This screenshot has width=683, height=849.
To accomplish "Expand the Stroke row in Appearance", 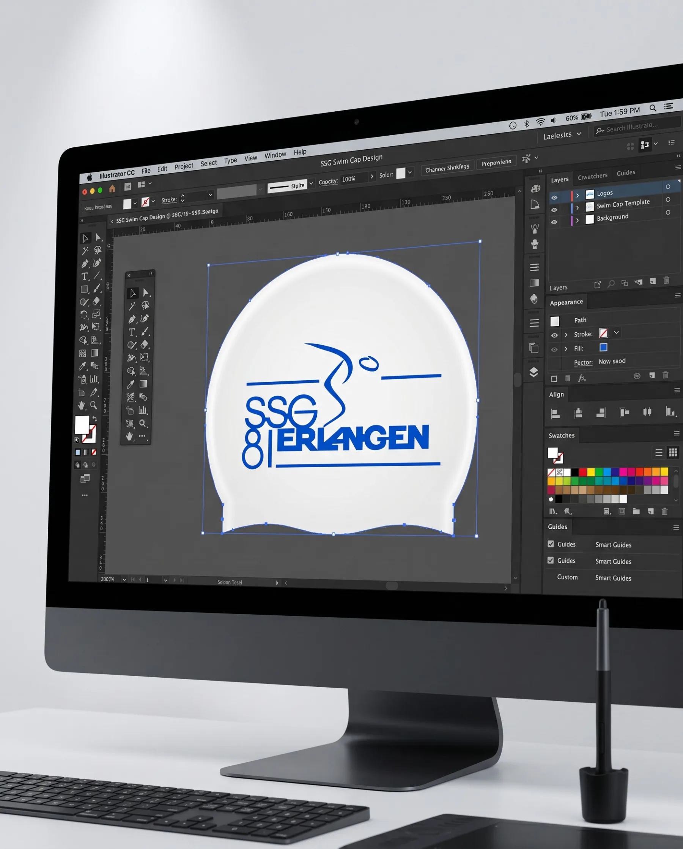I will coord(566,335).
